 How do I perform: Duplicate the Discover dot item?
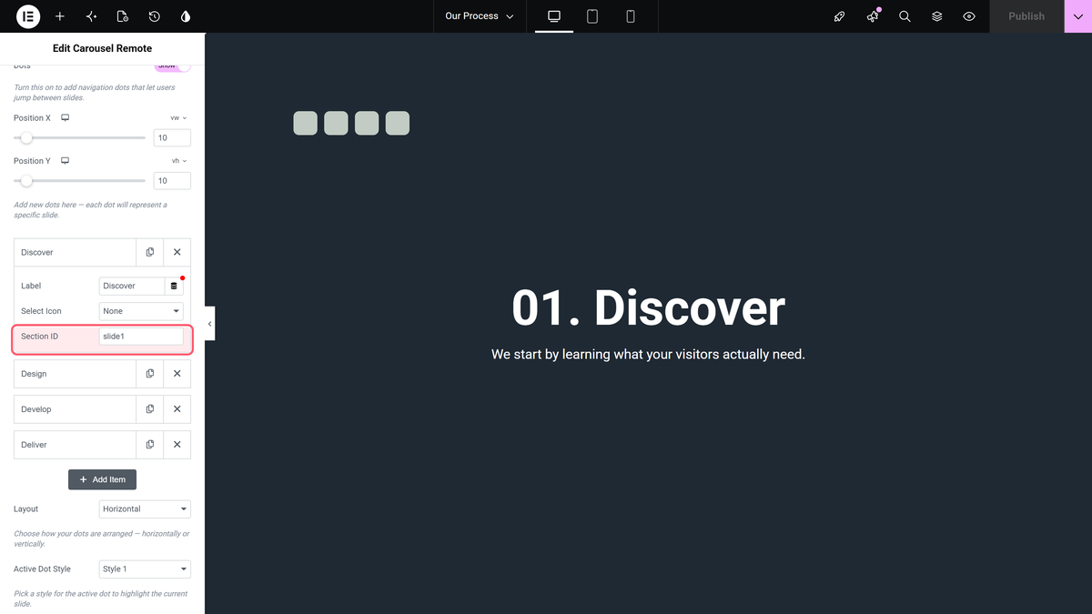pyautogui.click(x=150, y=252)
